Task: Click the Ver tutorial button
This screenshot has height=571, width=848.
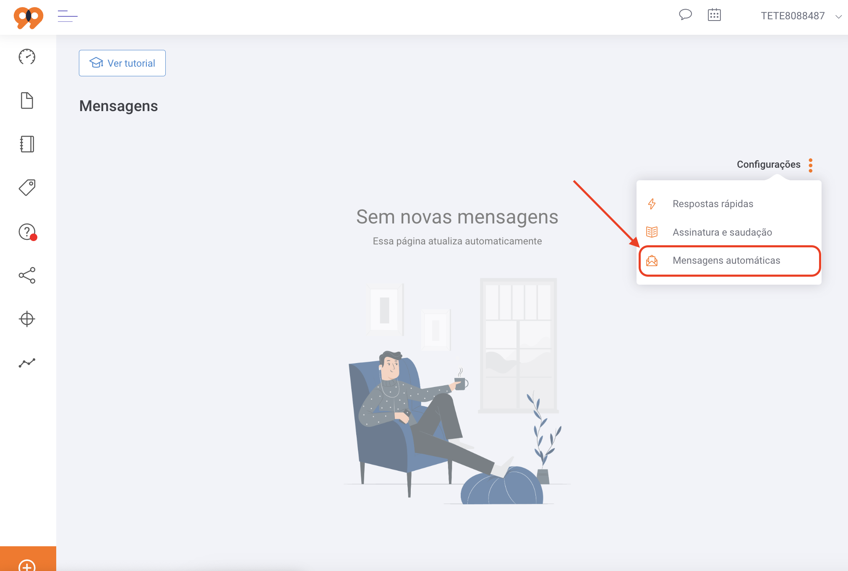Action: pyautogui.click(x=122, y=63)
